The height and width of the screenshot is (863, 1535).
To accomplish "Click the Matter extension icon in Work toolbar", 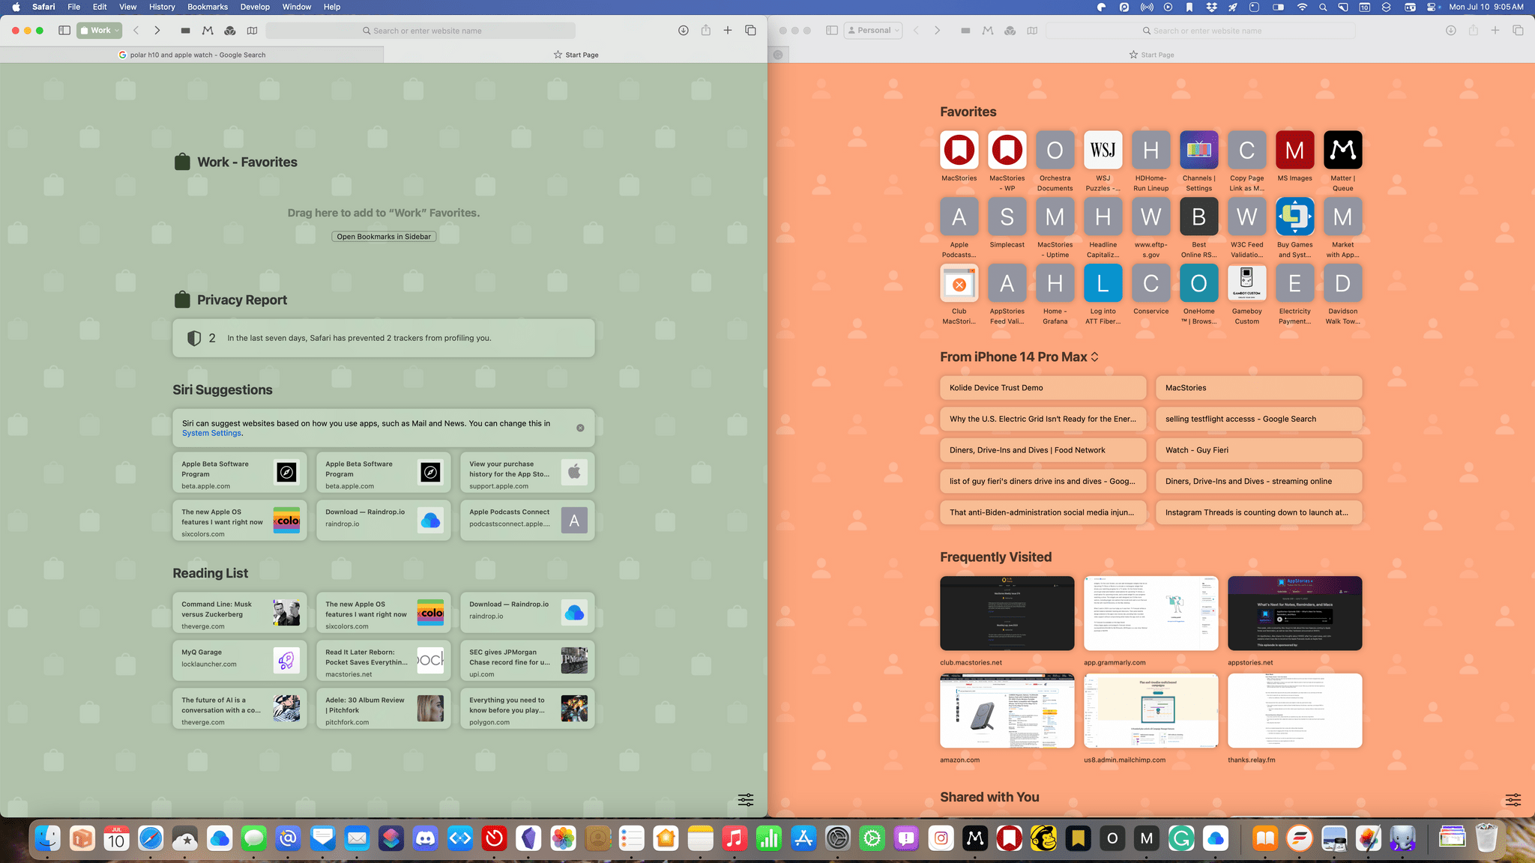I will pyautogui.click(x=208, y=31).
